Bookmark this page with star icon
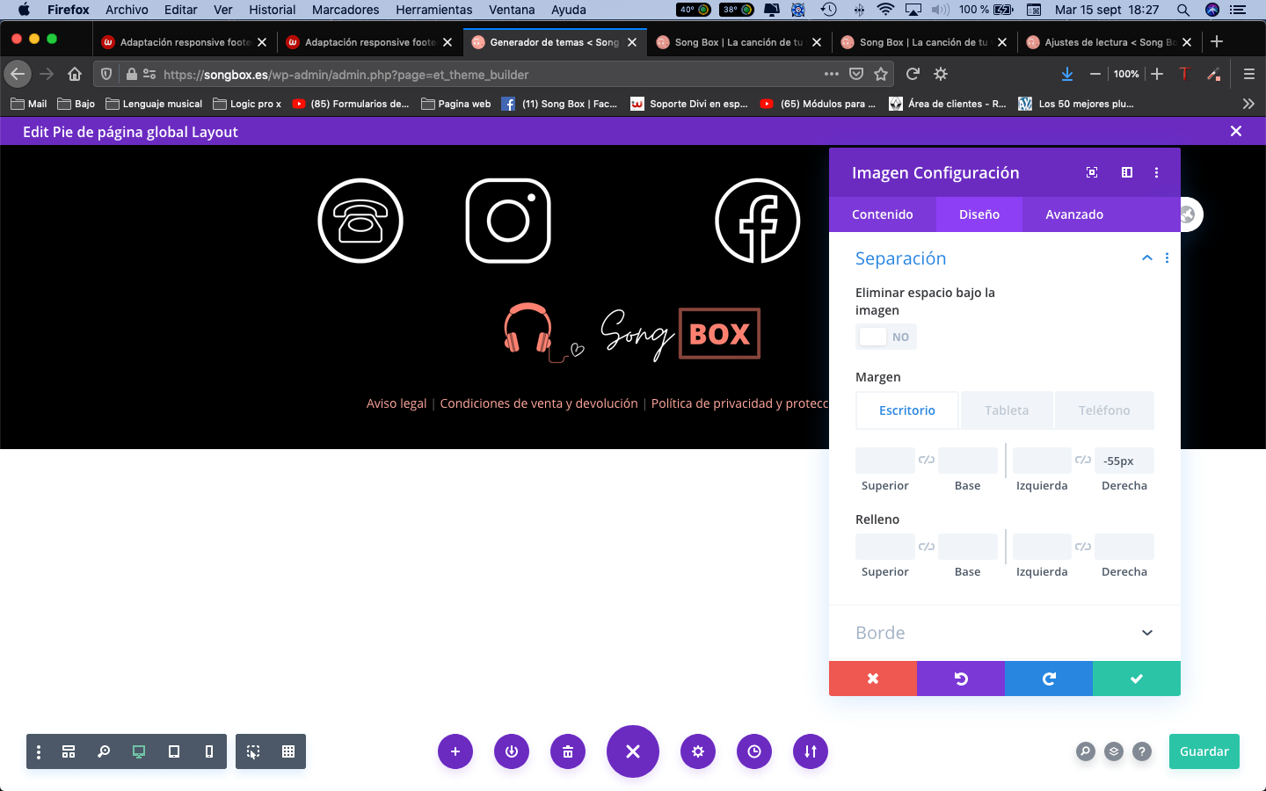1266x791 pixels. coord(881,74)
